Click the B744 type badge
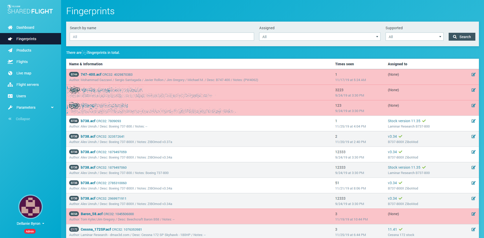This screenshot has height=238, width=484. pyautogui.click(x=74, y=74)
